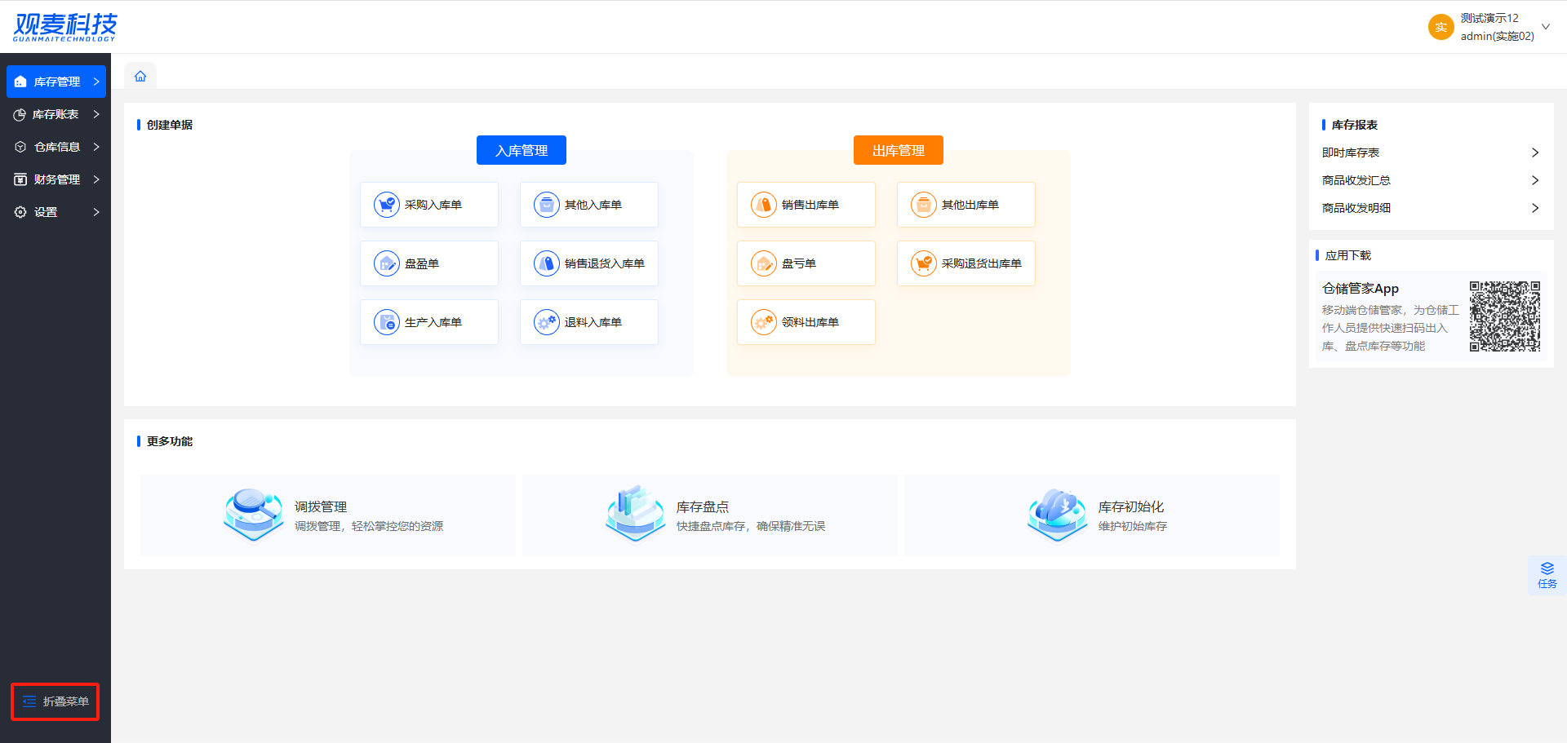Click the 盘盈单 icon
Image resolution: width=1567 pixels, height=743 pixels.
coord(387,263)
